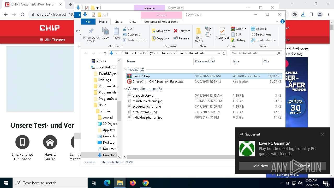Viewport: 334px width, 188px height.
Task: Click the Copy ribbon icon
Action: tap(105, 33)
